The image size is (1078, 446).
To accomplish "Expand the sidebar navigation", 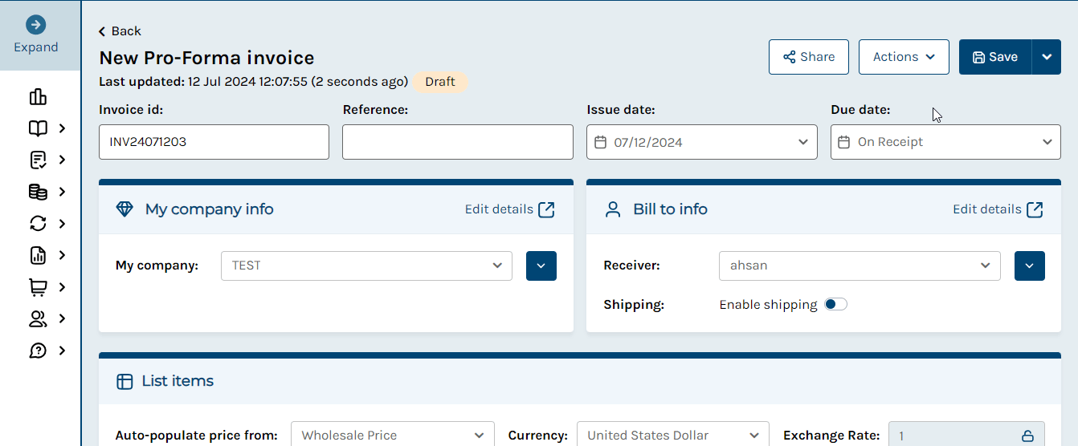I will coord(36,35).
